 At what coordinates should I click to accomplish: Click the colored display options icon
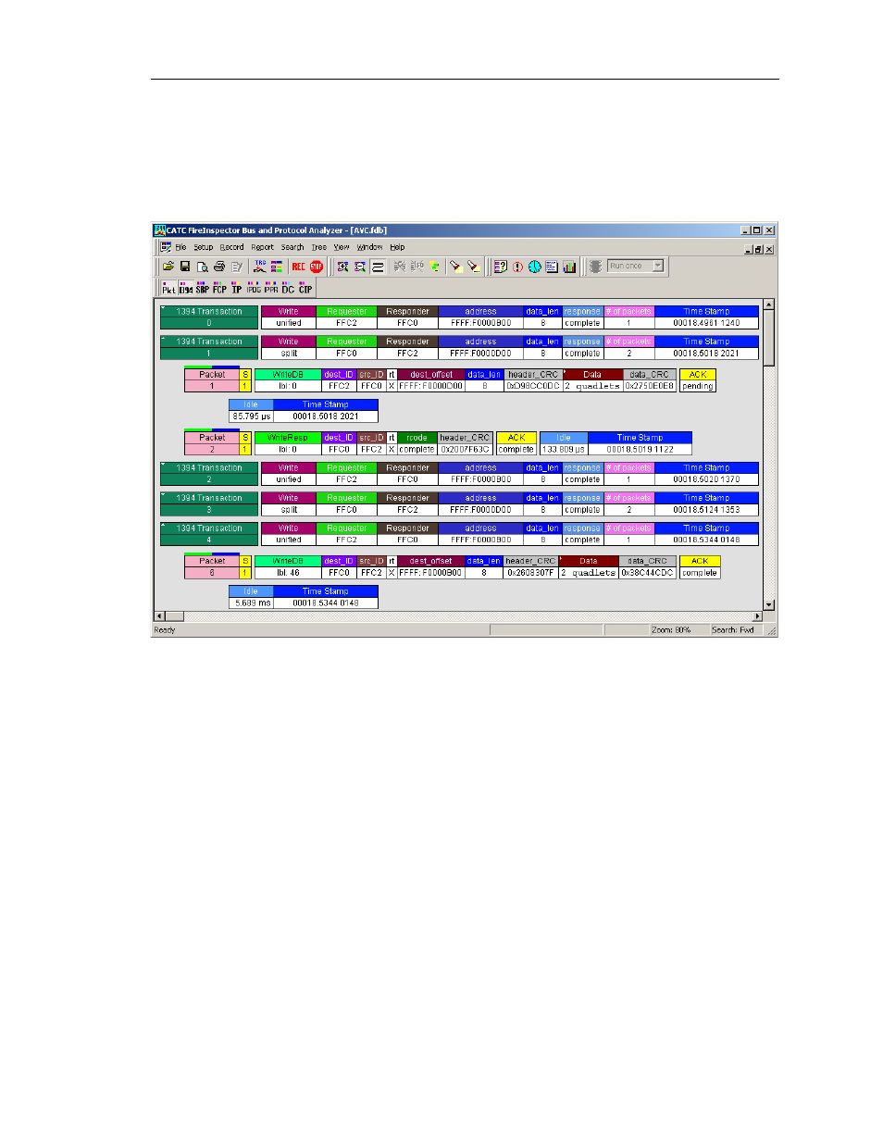click(x=277, y=267)
